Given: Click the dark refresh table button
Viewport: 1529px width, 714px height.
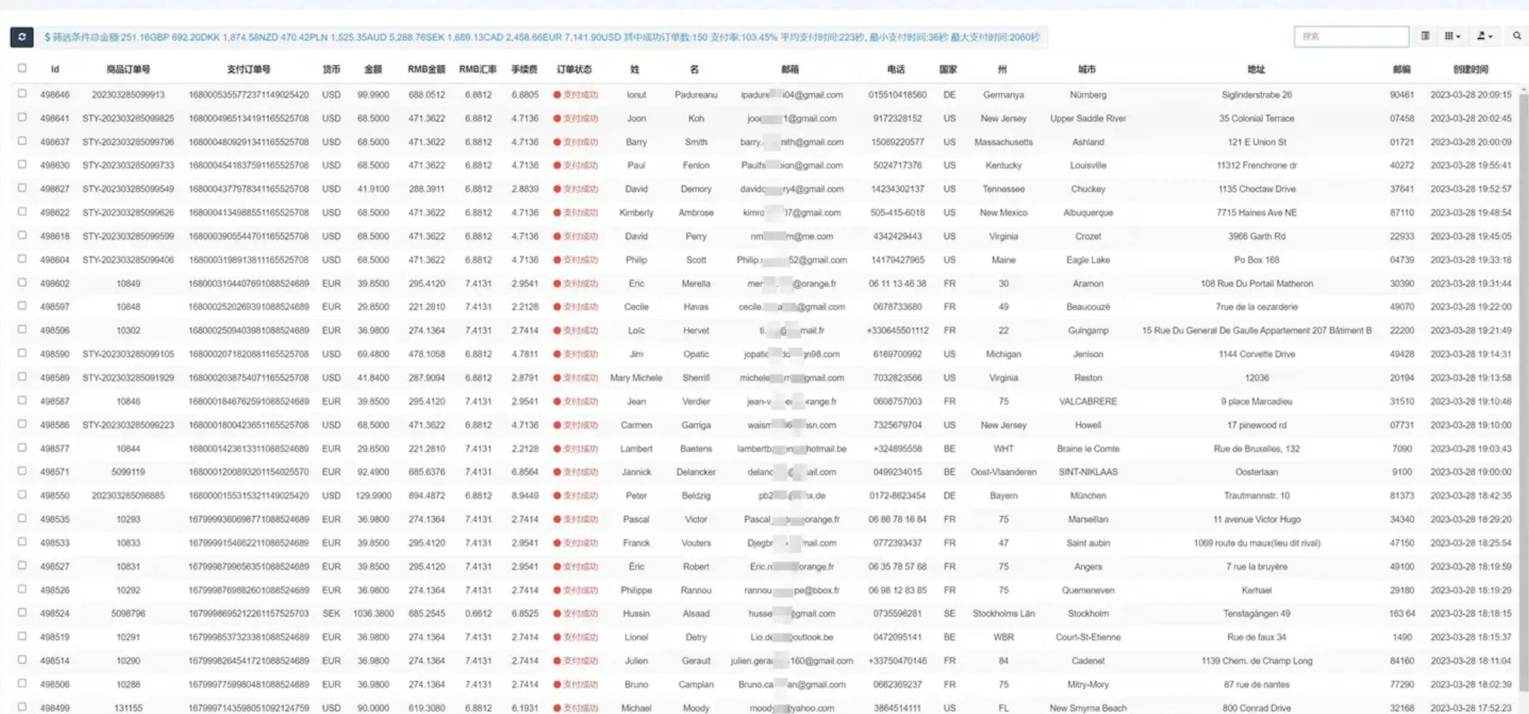Looking at the screenshot, I should pyautogui.click(x=22, y=37).
